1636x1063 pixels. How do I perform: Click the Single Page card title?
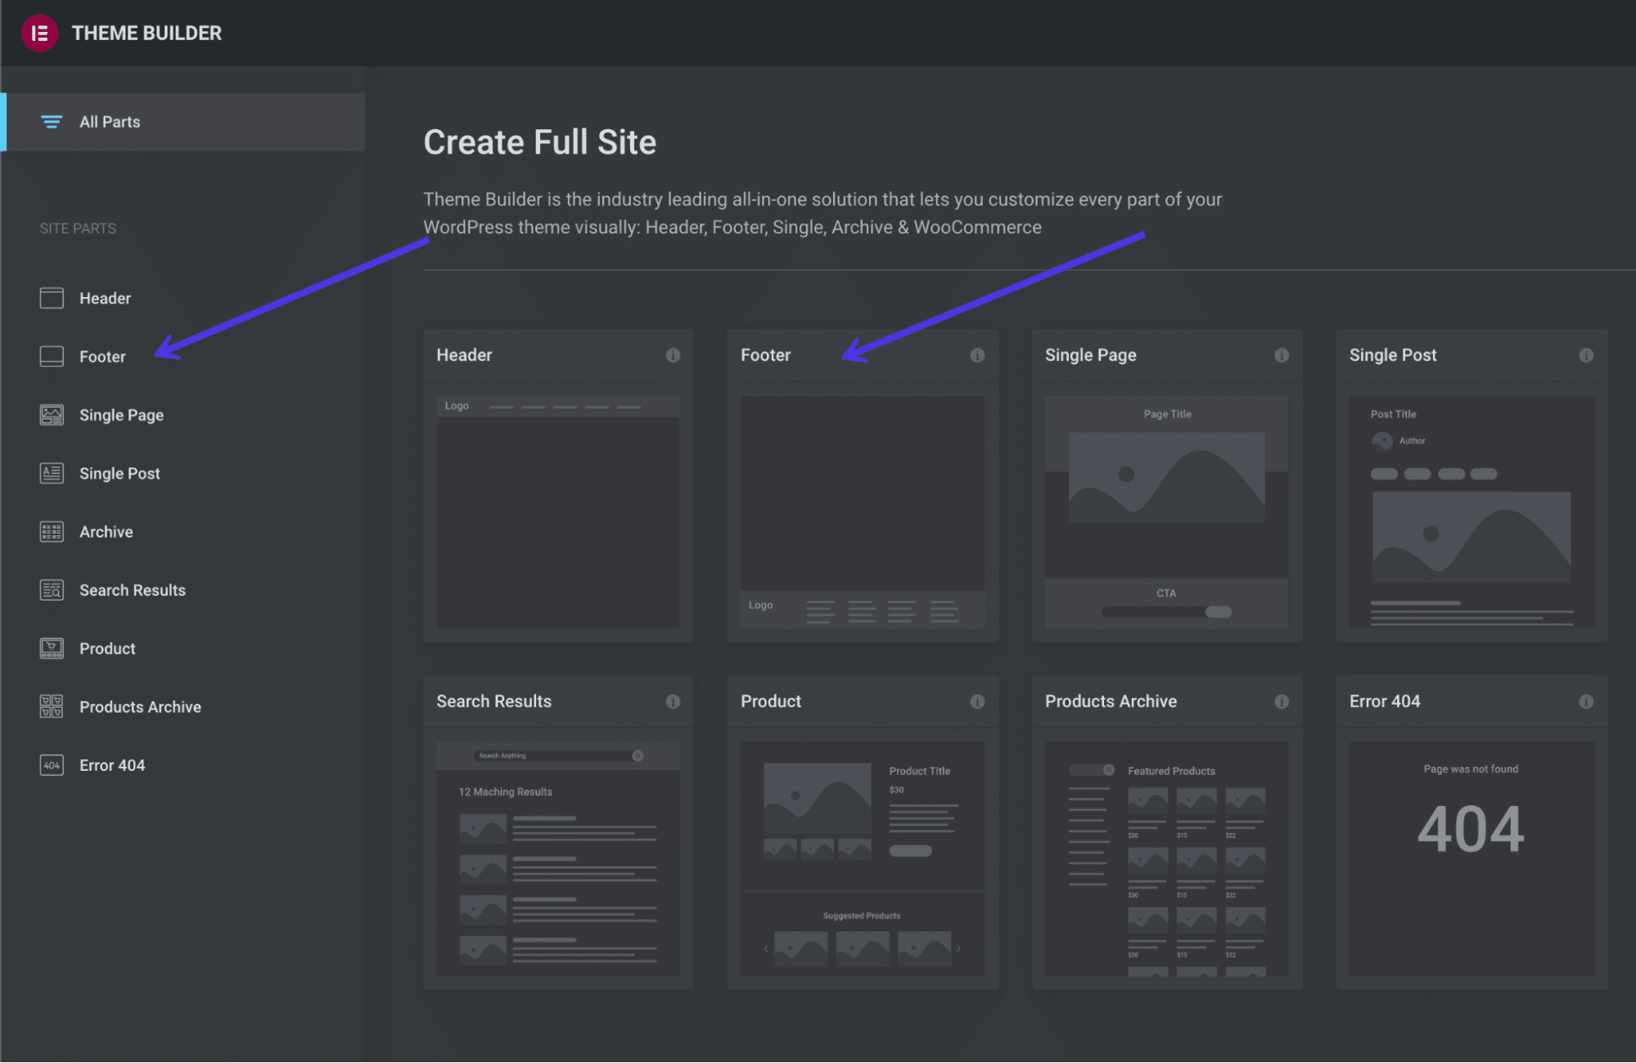pos(1090,354)
